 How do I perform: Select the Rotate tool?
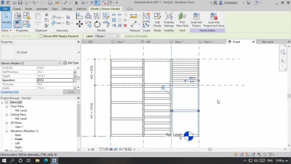[x=97, y=24]
